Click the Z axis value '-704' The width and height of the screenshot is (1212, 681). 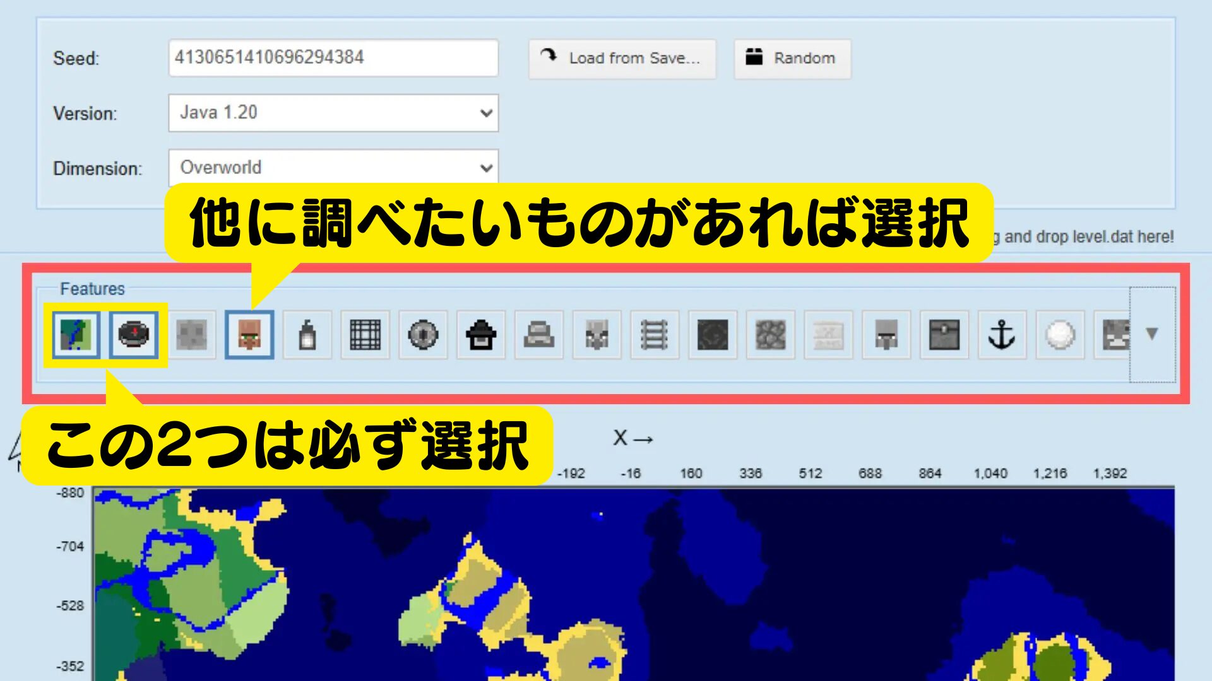click(70, 546)
